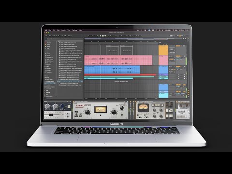The width and height of the screenshot is (232, 174).
Task: Open the Options menu
Action: [74, 30]
